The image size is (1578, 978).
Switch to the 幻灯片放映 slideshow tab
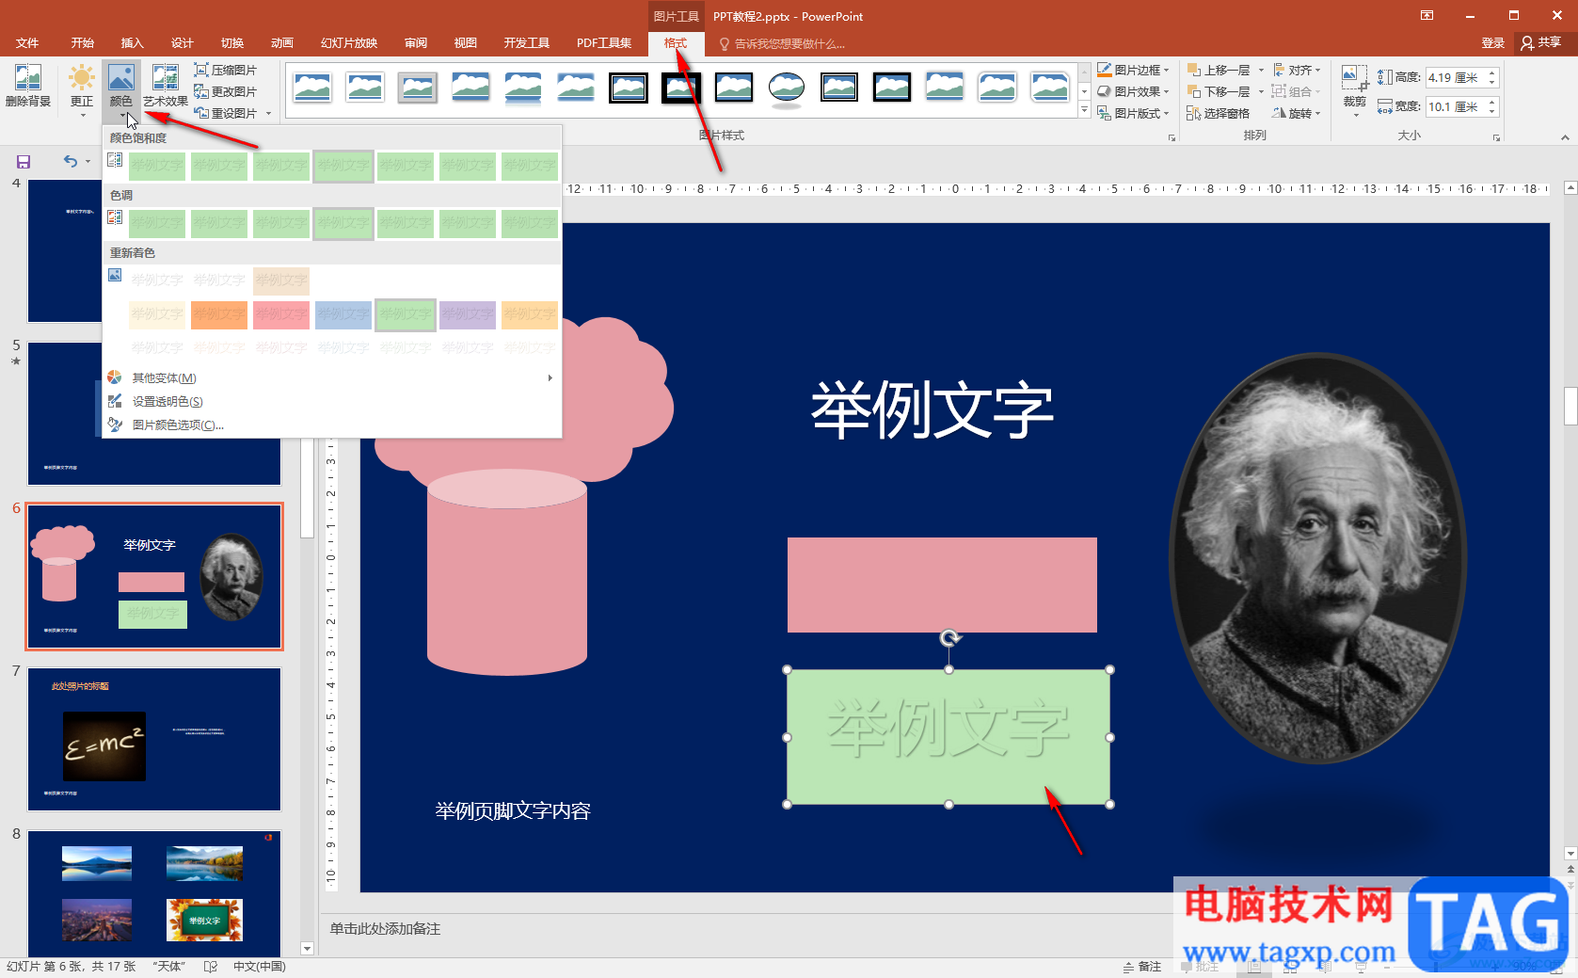click(x=349, y=43)
